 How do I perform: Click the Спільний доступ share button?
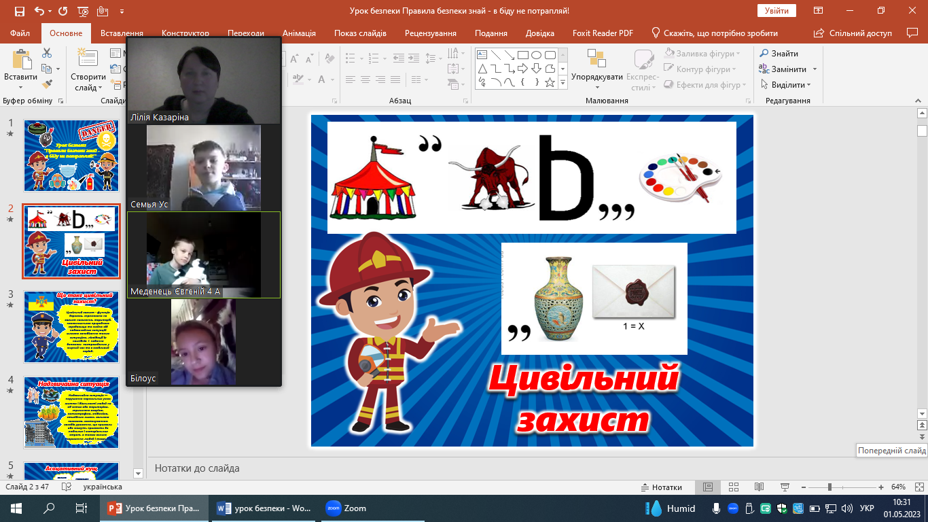(855, 33)
